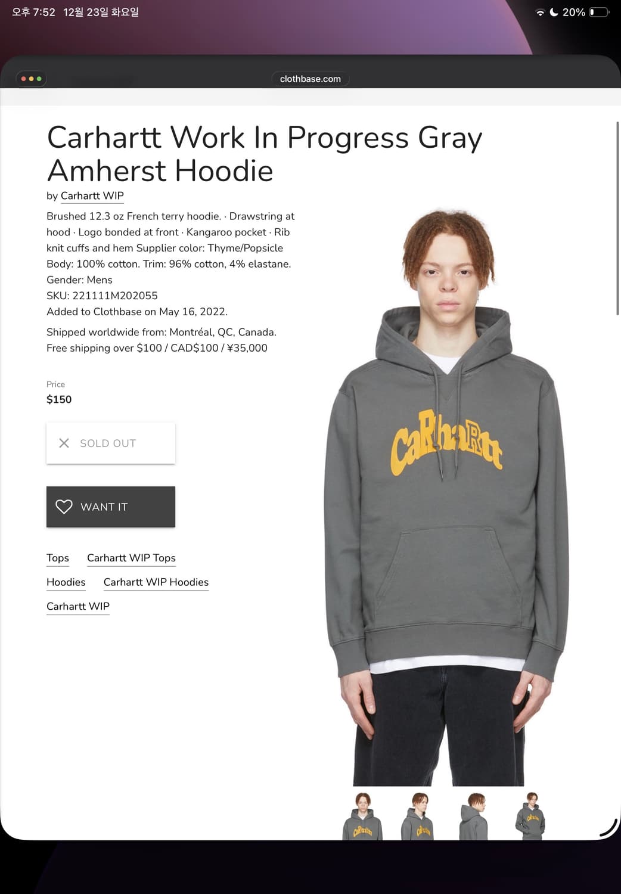
Task: Open the bottom Carhartt WIP tag link
Action: (x=78, y=606)
